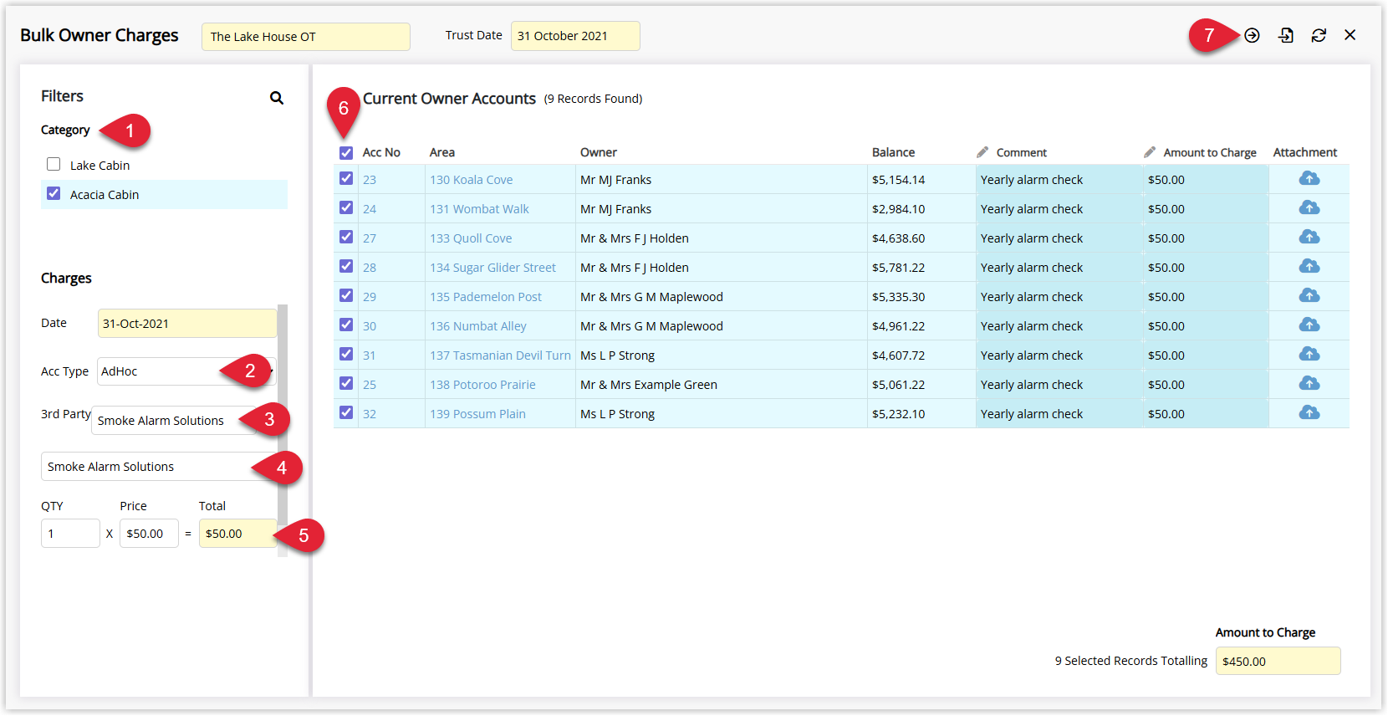Open the 139 Possum Plain link
Image resolution: width=1388 pixels, height=716 pixels.
point(477,414)
